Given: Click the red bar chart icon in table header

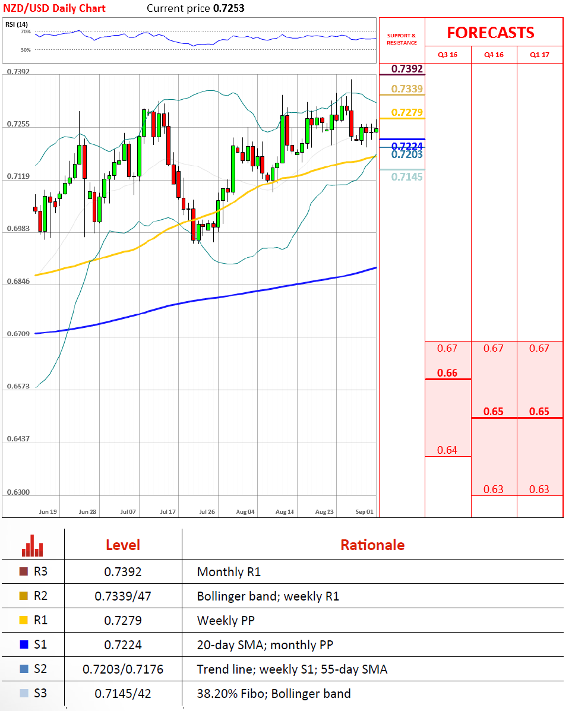Looking at the screenshot, I should point(33,545).
